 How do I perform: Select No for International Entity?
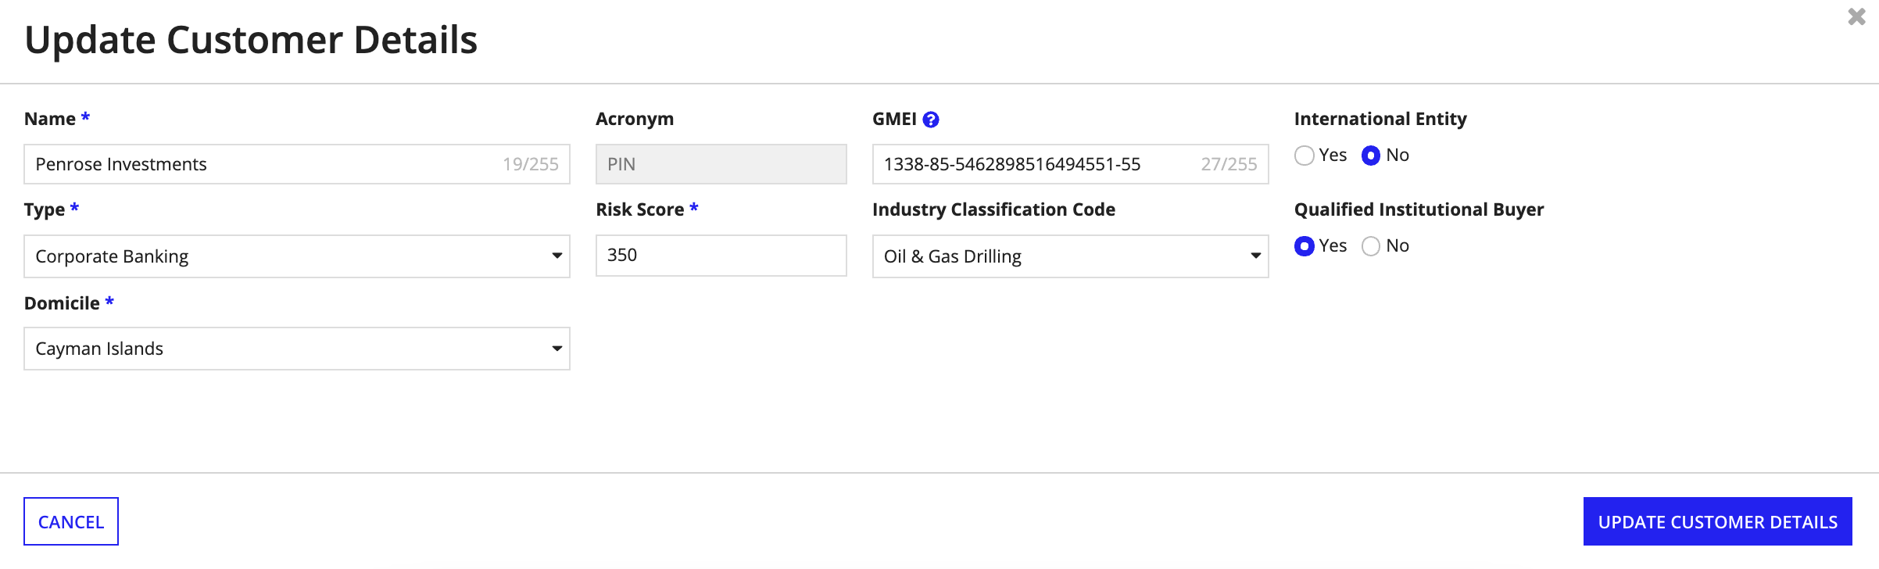pyautogui.click(x=1371, y=156)
